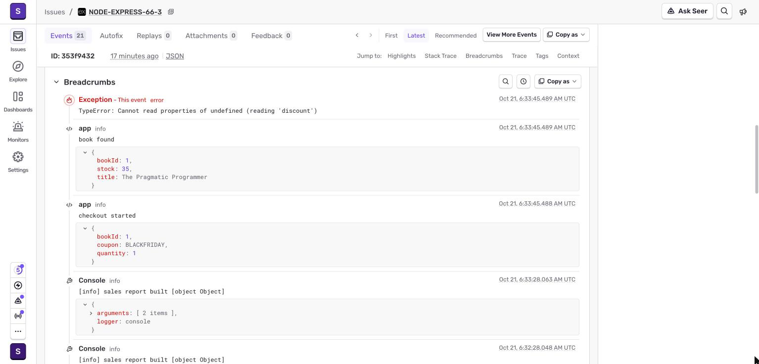Viewport: 759px width, 364px height.
Task: Open the event Copy as dropdown
Action: point(566,35)
